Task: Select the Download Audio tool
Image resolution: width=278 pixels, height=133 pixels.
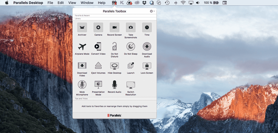Action: point(147,47)
